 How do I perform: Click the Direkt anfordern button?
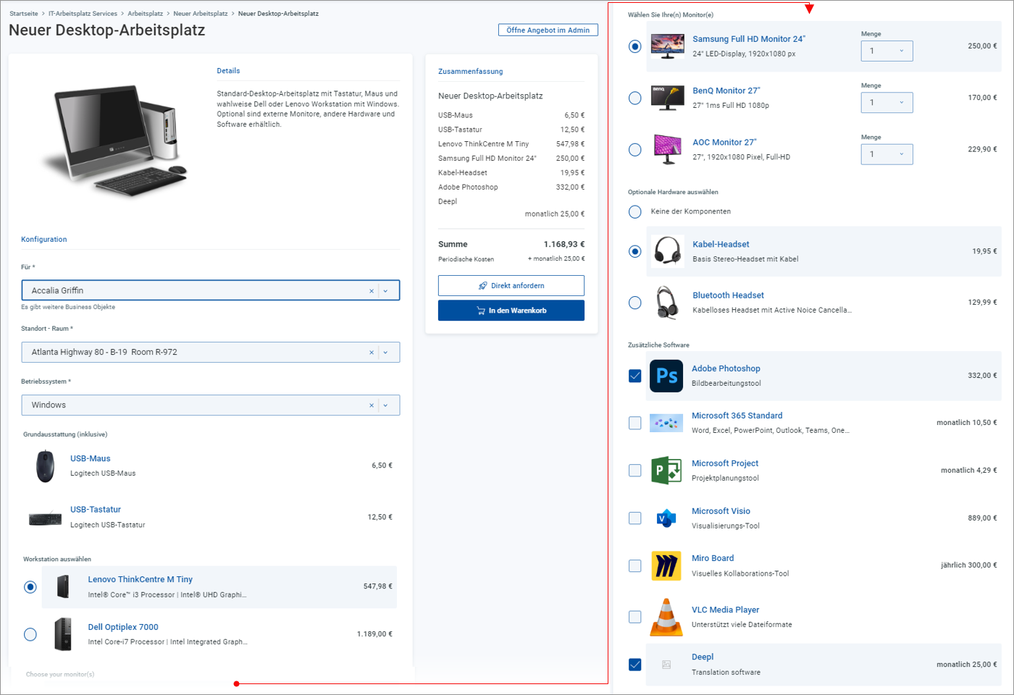click(511, 286)
